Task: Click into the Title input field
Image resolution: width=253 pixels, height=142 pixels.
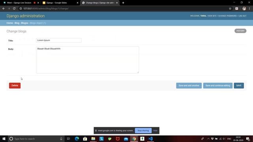Action: point(59,40)
